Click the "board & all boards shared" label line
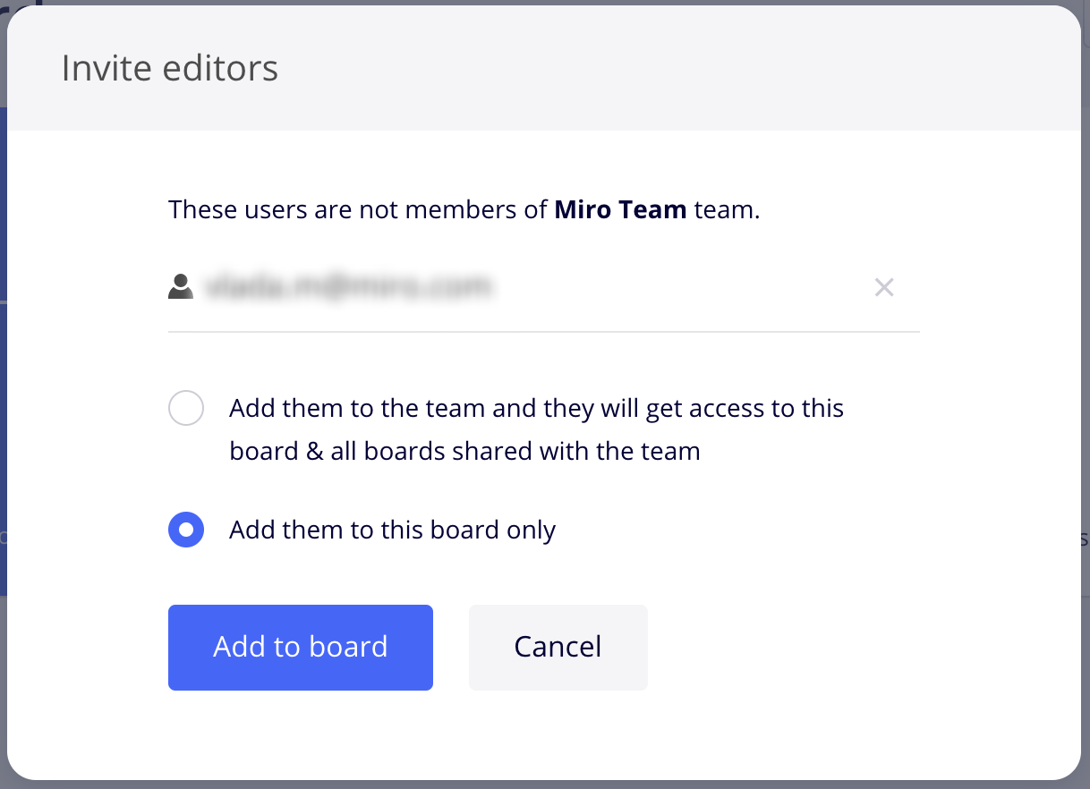Viewport: 1090px width, 789px height. coord(464,451)
